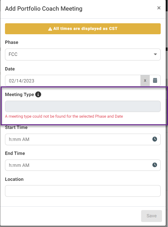Click the Meeting Type info icon
168x227 pixels.
tap(38, 94)
